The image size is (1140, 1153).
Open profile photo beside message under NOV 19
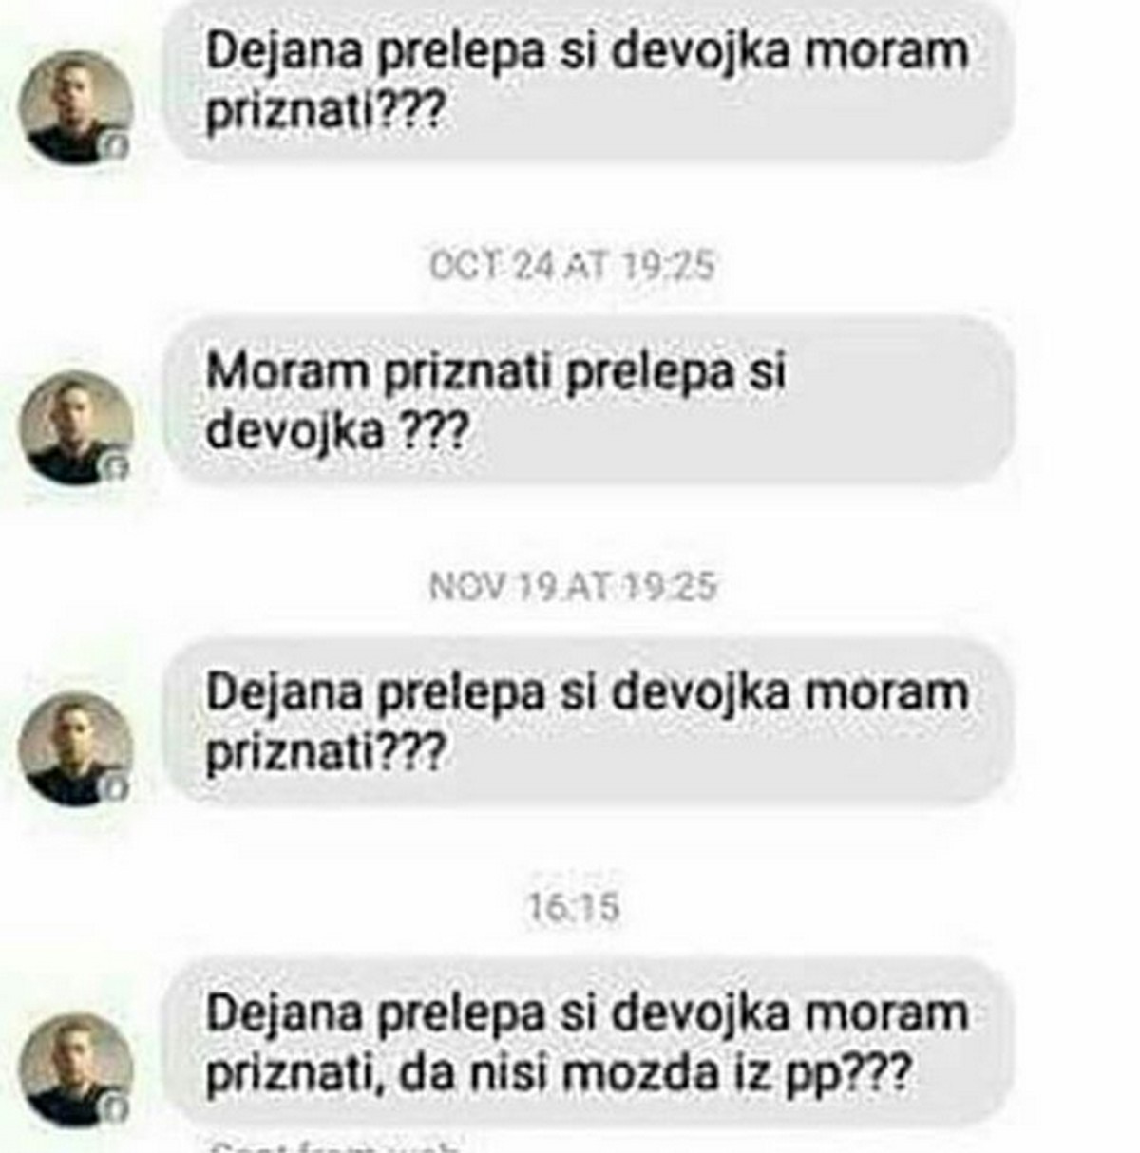point(76,749)
